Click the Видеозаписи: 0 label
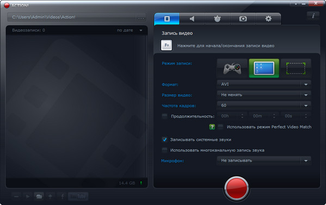This screenshot has width=326, height=205. pos(28,30)
